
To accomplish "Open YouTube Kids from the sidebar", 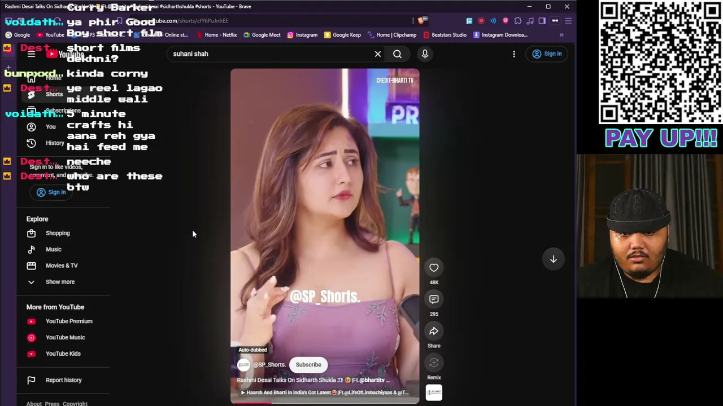I will tap(63, 354).
